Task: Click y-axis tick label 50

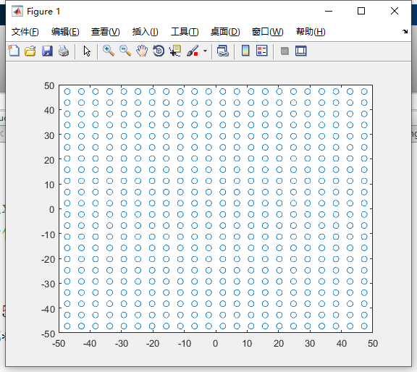Action: (49, 86)
